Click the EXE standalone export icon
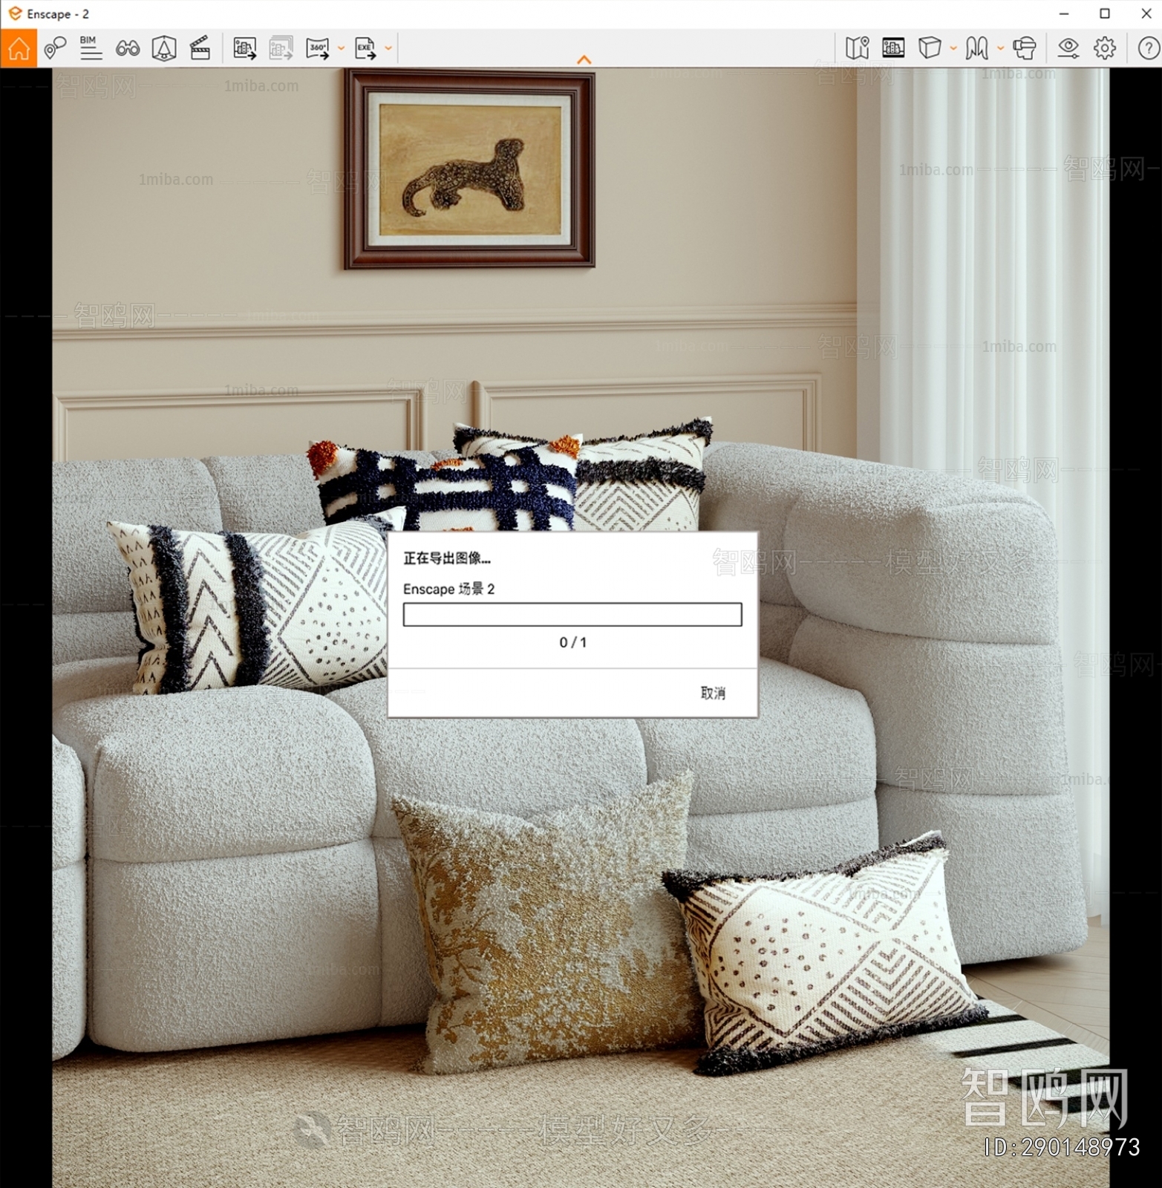Image resolution: width=1162 pixels, height=1188 pixels. pyautogui.click(x=365, y=48)
